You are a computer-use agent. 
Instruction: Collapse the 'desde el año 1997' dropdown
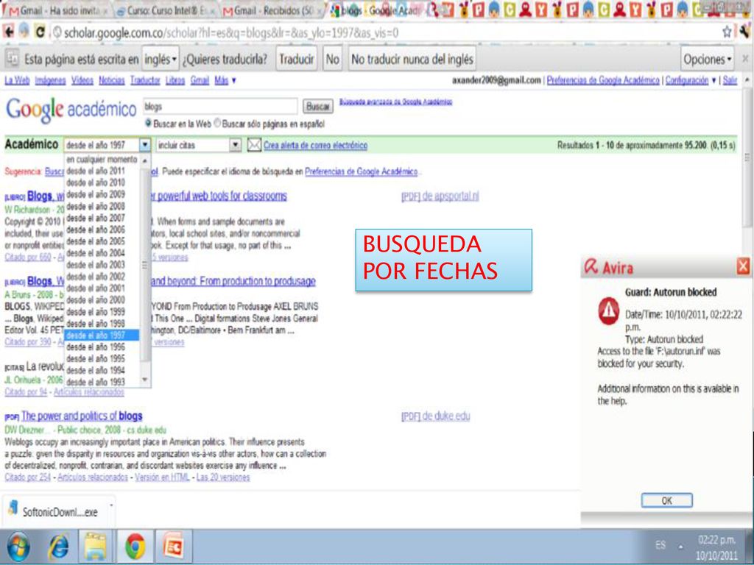[x=145, y=145]
